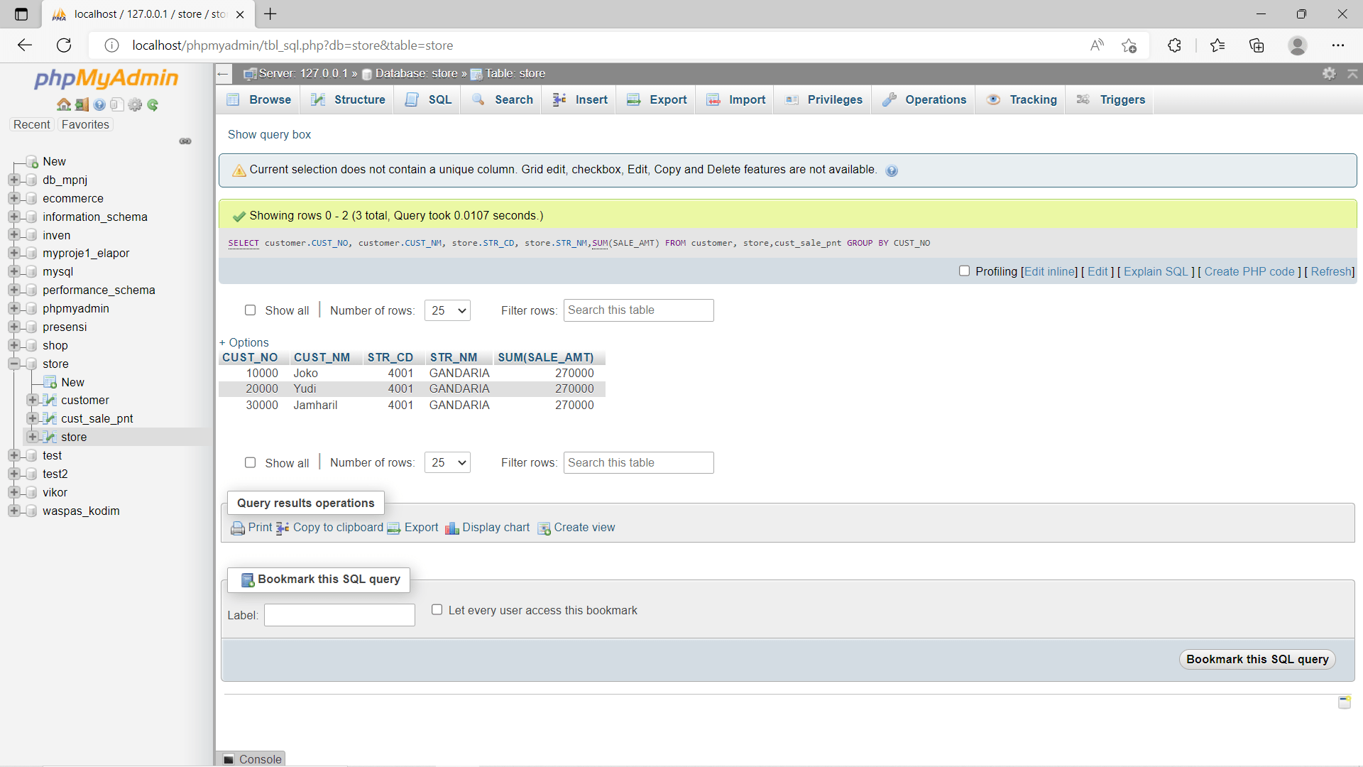Select the Display chart icon
The width and height of the screenshot is (1363, 767).
(x=453, y=528)
